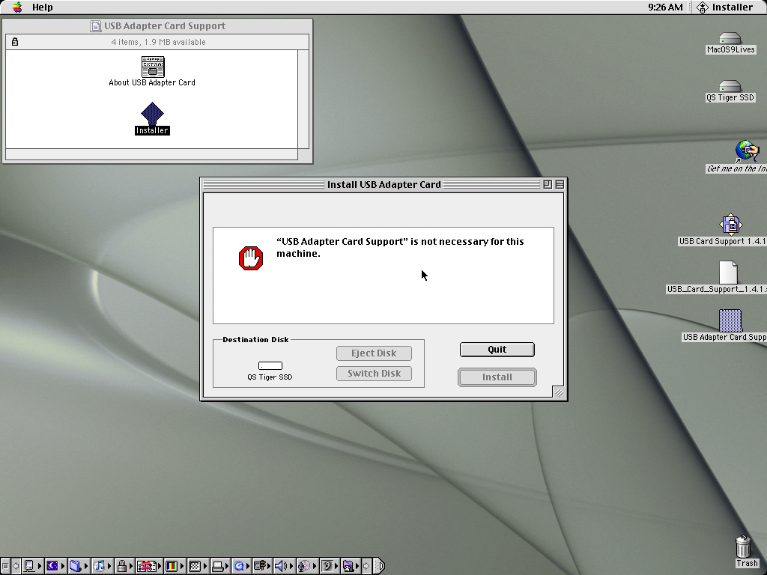767x575 pixels.
Task: Select the Installer icon in the Finder window
Action: (152, 118)
